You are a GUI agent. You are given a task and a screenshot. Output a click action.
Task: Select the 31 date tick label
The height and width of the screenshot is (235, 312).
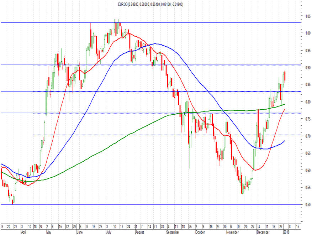[135, 227]
